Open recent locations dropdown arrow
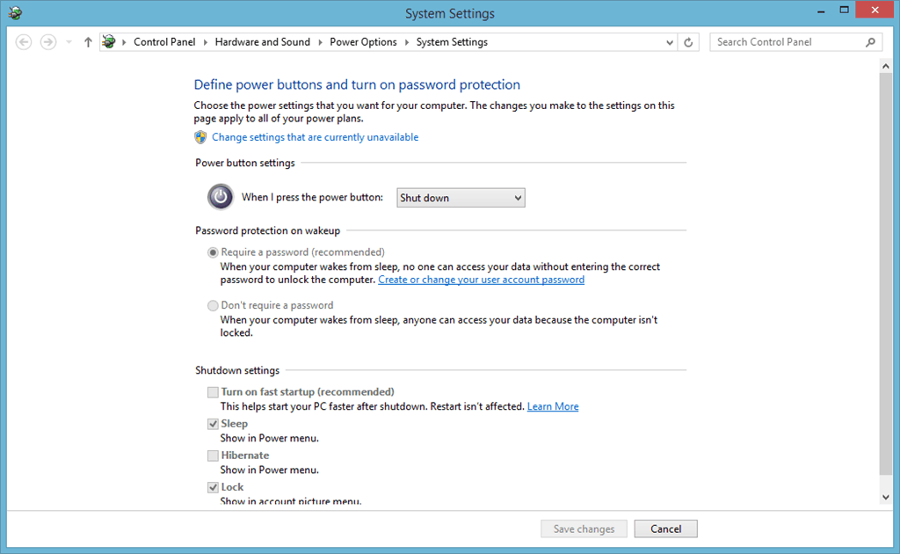This screenshot has width=900, height=554. 69,42
